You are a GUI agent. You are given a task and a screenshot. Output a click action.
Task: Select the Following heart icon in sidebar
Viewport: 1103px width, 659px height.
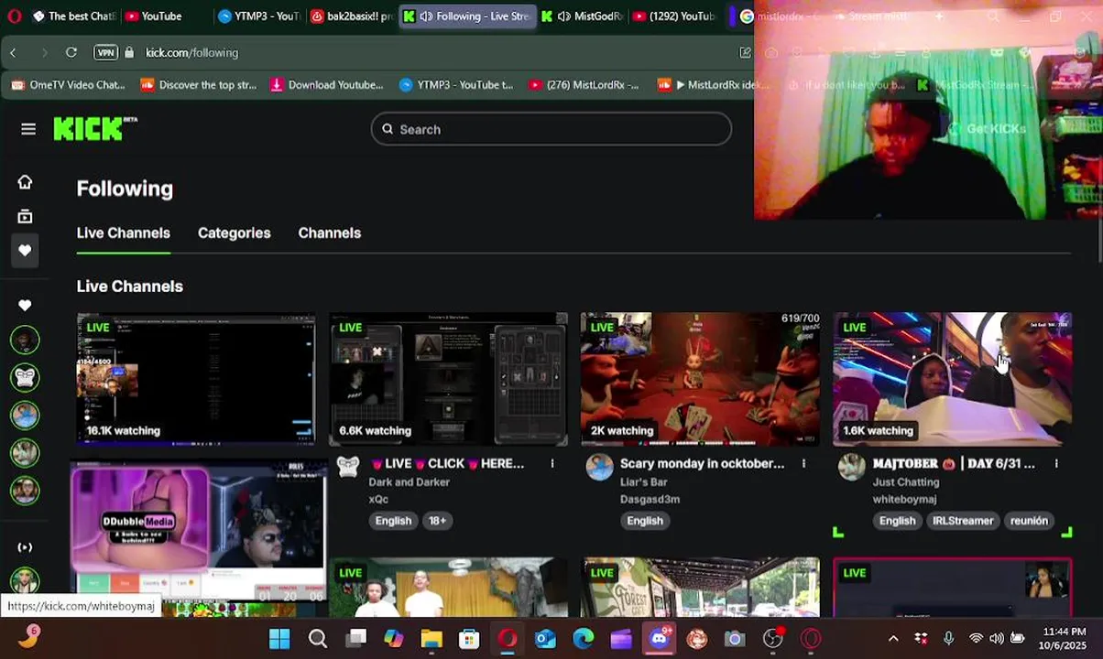click(x=25, y=250)
